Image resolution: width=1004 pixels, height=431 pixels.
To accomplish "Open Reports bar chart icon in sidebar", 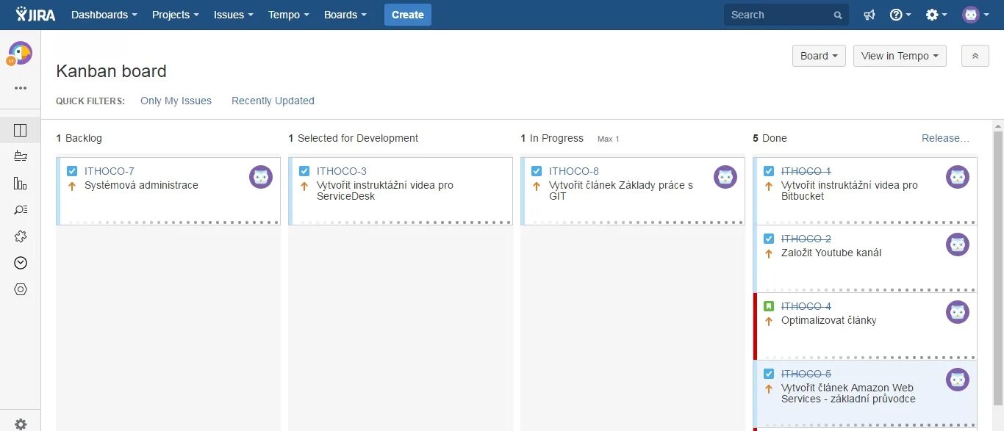I will coord(21,184).
